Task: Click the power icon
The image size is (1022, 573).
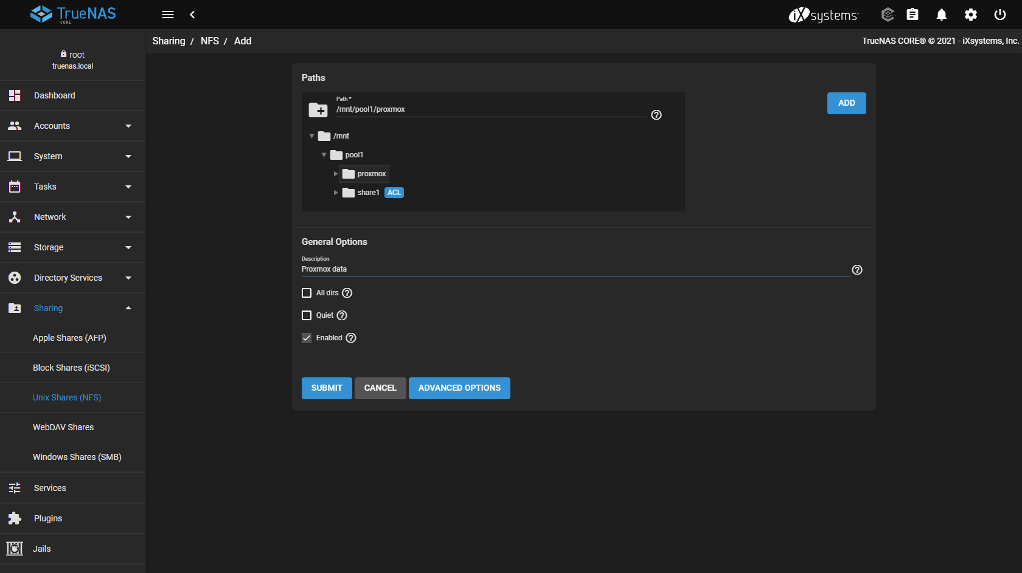Action: click(x=1000, y=15)
